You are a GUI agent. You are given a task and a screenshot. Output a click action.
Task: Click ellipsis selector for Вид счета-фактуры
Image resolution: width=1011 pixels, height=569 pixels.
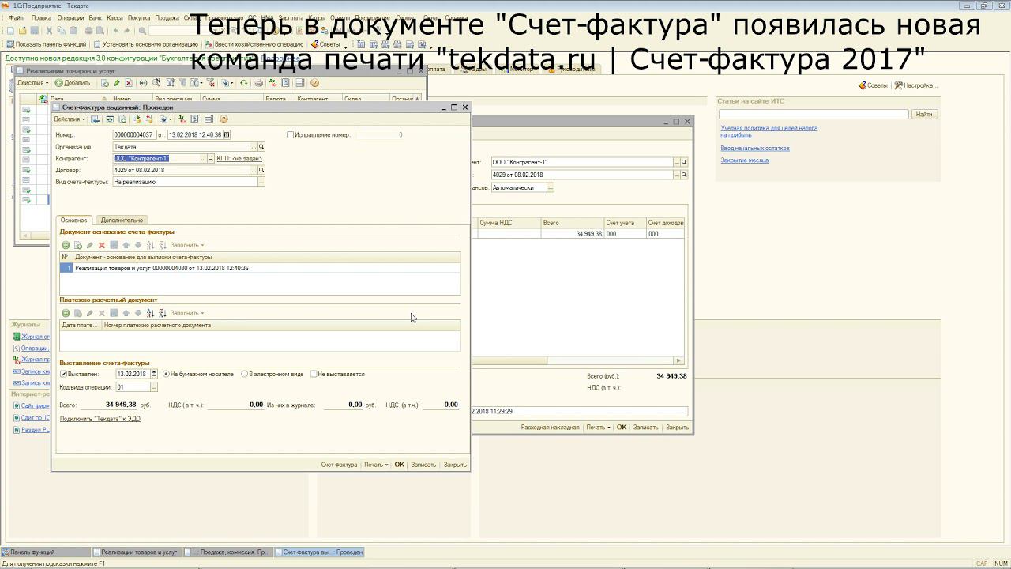(x=261, y=182)
